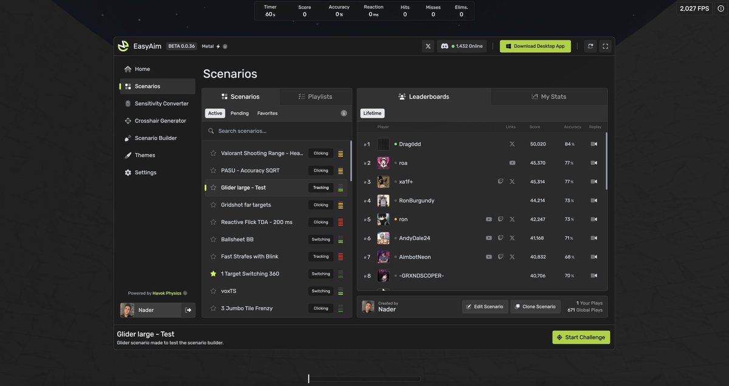The image size is (729, 386).
Task: Open Sensitivity Converter from the sidebar
Action: click(157, 104)
